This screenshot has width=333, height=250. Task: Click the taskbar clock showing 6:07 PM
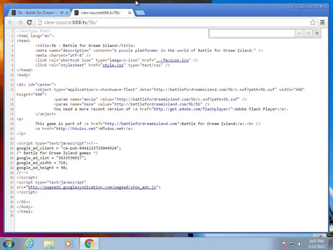click(316, 243)
